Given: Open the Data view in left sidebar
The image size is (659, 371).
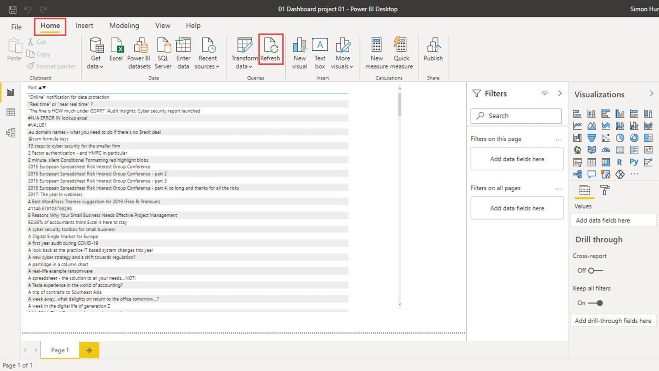Looking at the screenshot, I should (x=11, y=113).
